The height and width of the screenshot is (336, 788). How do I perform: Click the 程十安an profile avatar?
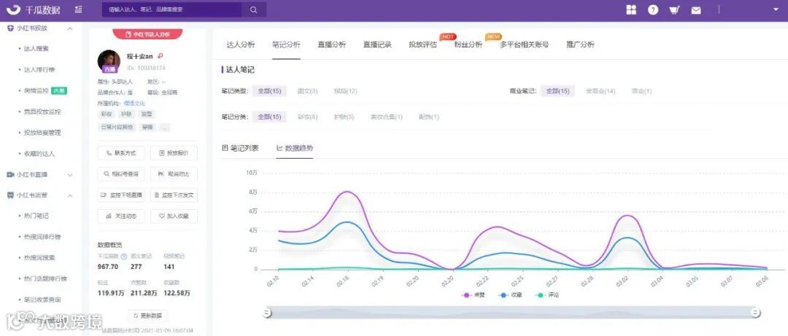(109, 61)
